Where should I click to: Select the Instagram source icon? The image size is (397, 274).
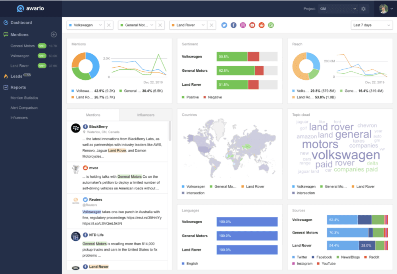pyautogui.click(x=243, y=25)
